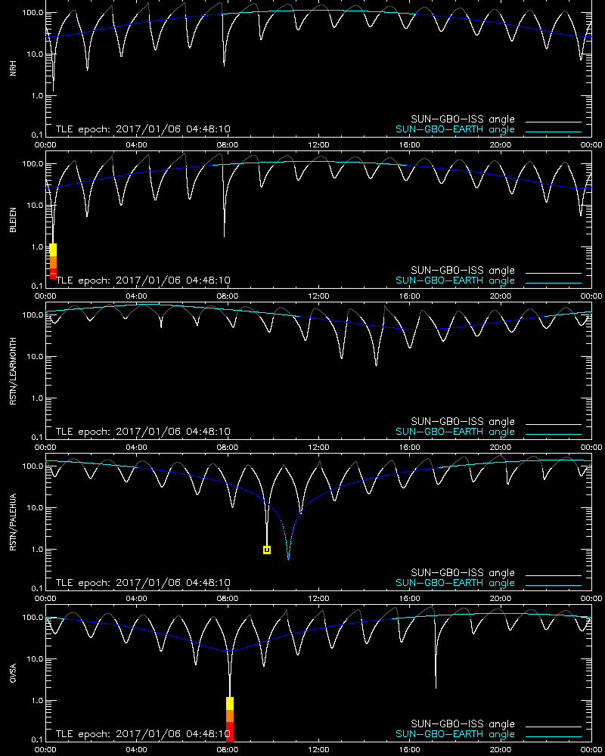Click the orange segment of BLEIEN transit bar

pos(53,262)
